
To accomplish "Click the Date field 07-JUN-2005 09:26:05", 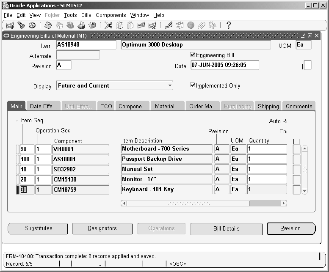I will 225,65.
